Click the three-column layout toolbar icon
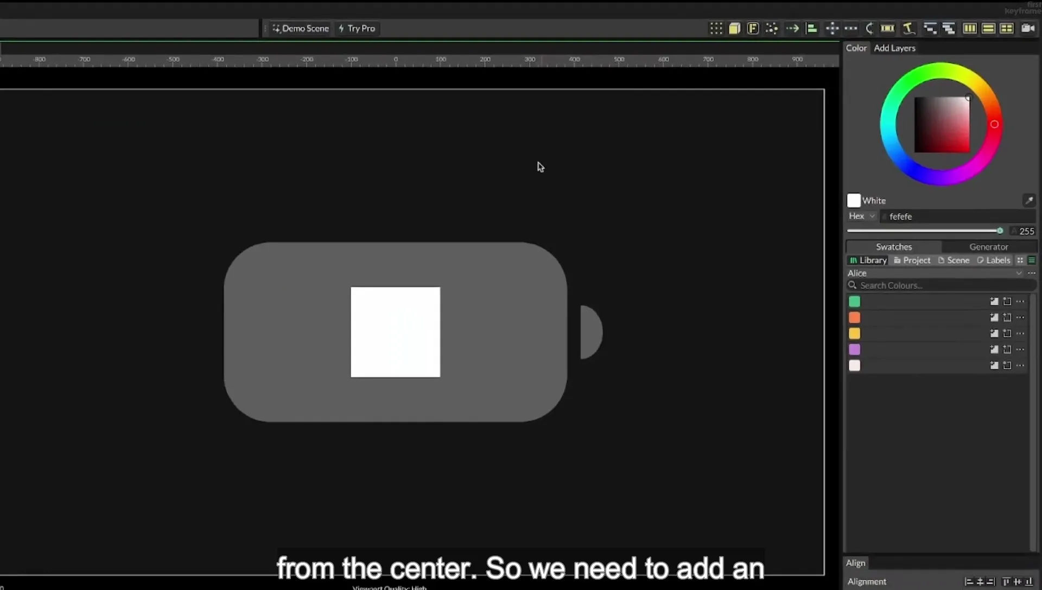The width and height of the screenshot is (1042, 590). point(970,29)
